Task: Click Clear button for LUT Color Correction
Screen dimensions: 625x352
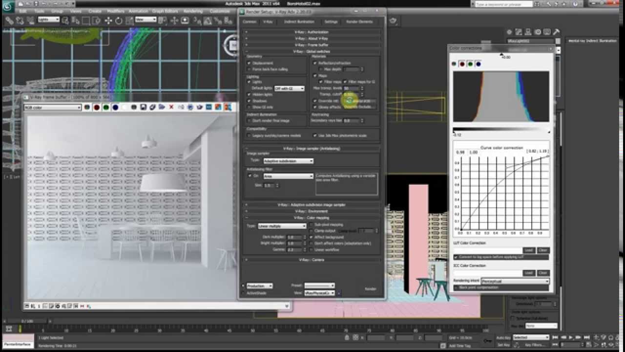Action: tap(543, 250)
